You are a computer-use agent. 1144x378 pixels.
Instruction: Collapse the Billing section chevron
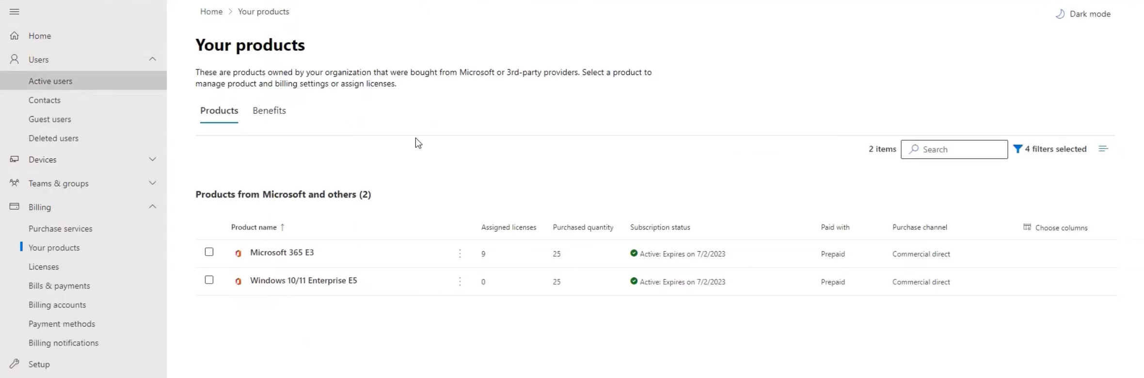pos(152,207)
